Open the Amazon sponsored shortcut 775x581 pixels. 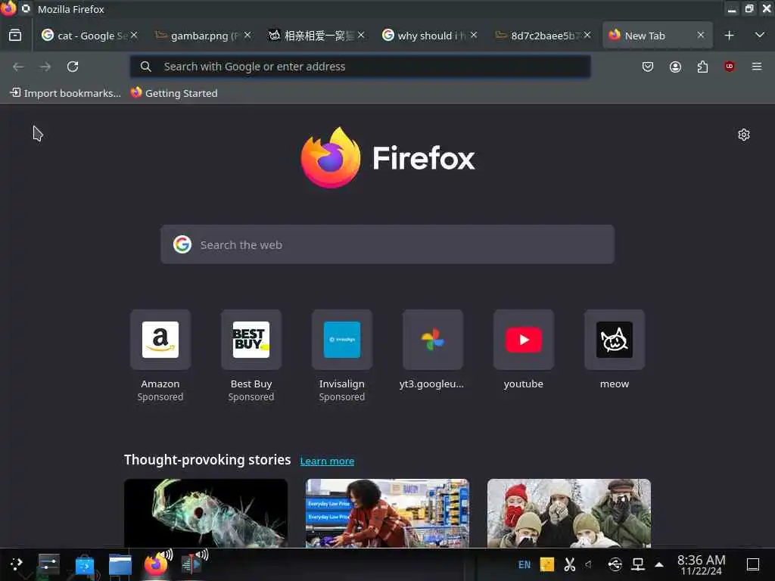[x=160, y=340]
